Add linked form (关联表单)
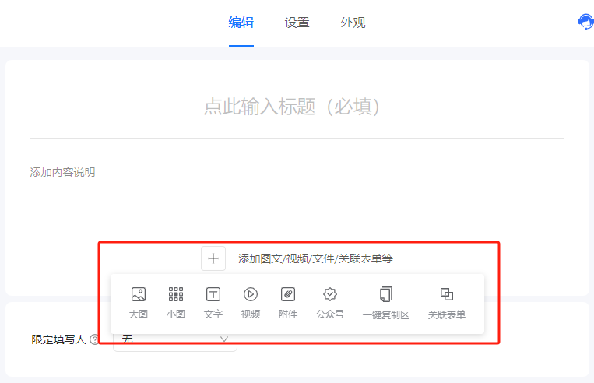 (447, 303)
